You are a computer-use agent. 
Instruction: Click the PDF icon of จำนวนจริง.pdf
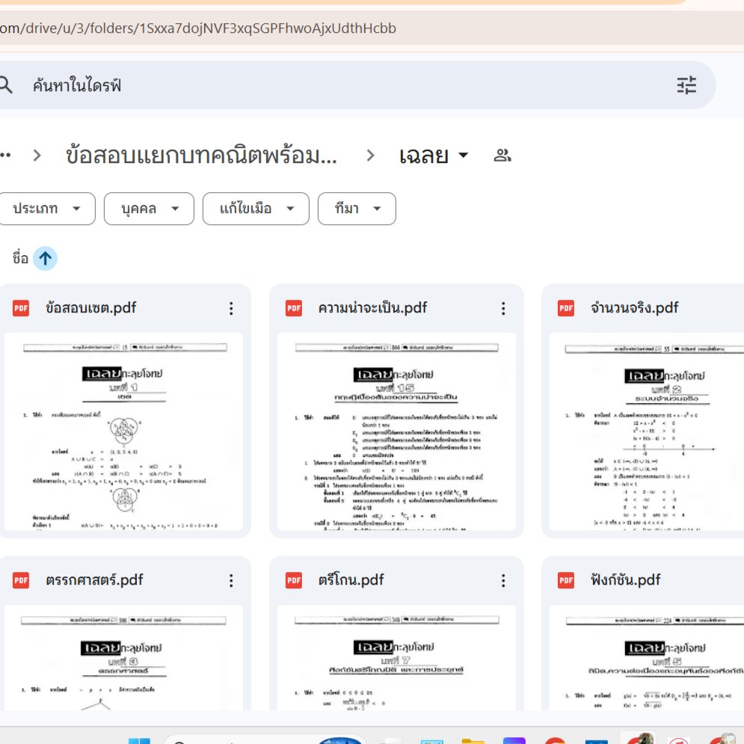pyautogui.click(x=566, y=308)
